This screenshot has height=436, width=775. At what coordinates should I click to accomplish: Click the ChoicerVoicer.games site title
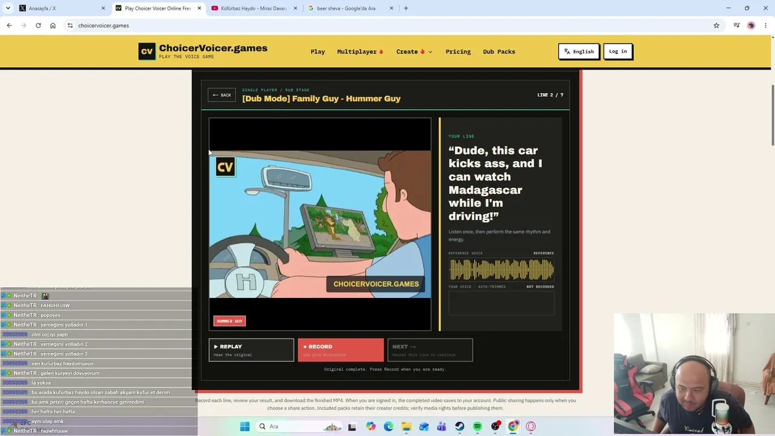[x=213, y=48]
